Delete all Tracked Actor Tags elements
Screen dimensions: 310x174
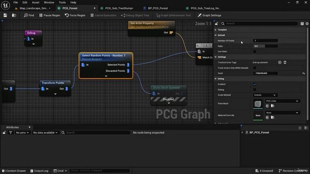click(x=285, y=62)
